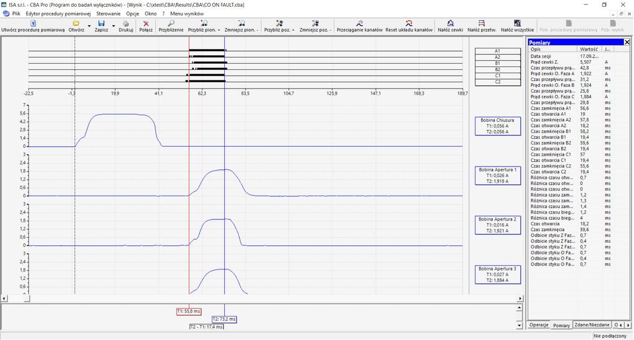Open Edytor procedury pomiarowej menu
Viewport: 634px width, 340px height.
pos(58,14)
